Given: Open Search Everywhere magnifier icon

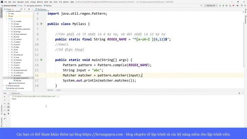Looking at the screenshot, I should 245,5.
